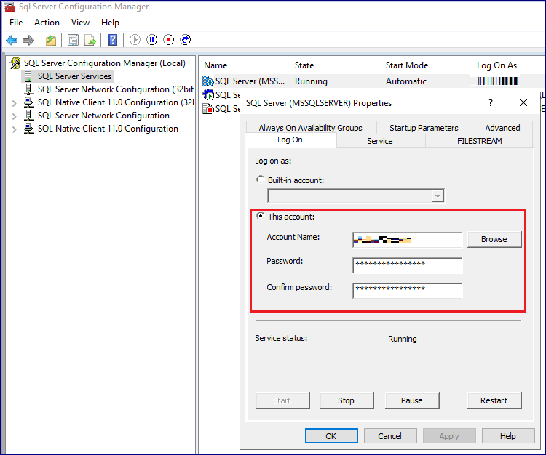The height and width of the screenshot is (455, 546).
Task: Click the SQL Server Services tree icon
Action: pyautogui.click(x=28, y=76)
